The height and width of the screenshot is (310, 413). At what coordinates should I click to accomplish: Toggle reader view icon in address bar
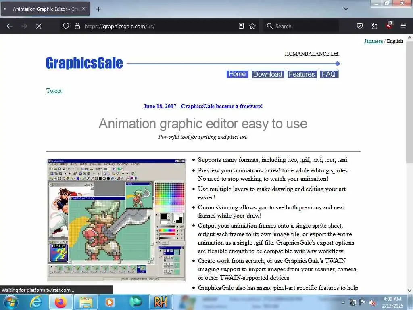pos(241,26)
